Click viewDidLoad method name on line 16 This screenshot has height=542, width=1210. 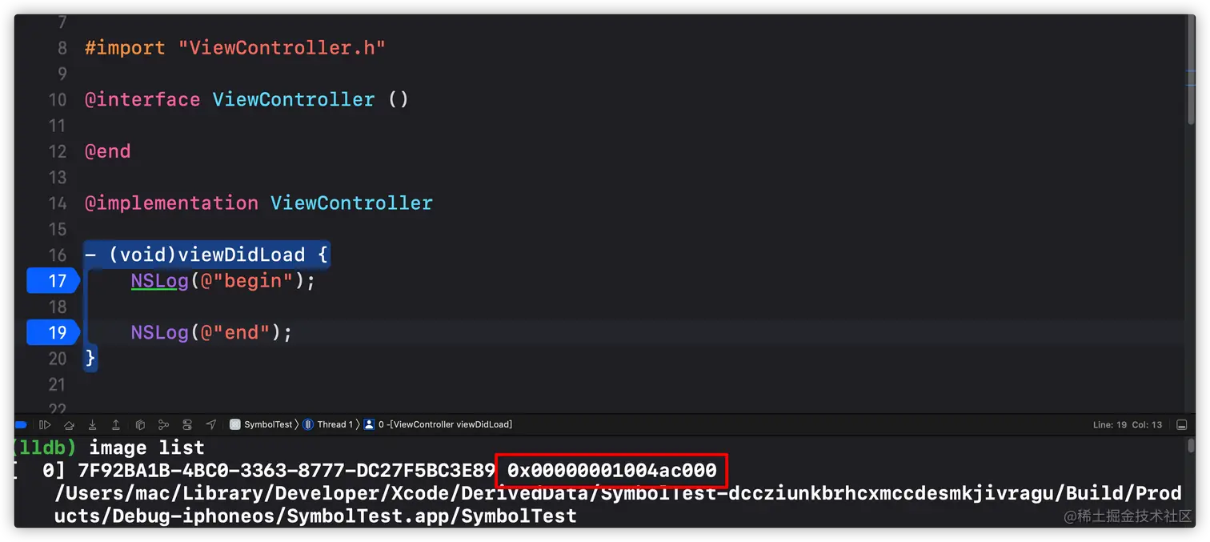pyautogui.click(x=242, y=255)
